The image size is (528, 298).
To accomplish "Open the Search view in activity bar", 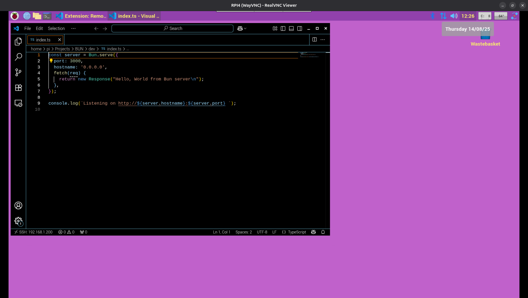I will 18,57.
